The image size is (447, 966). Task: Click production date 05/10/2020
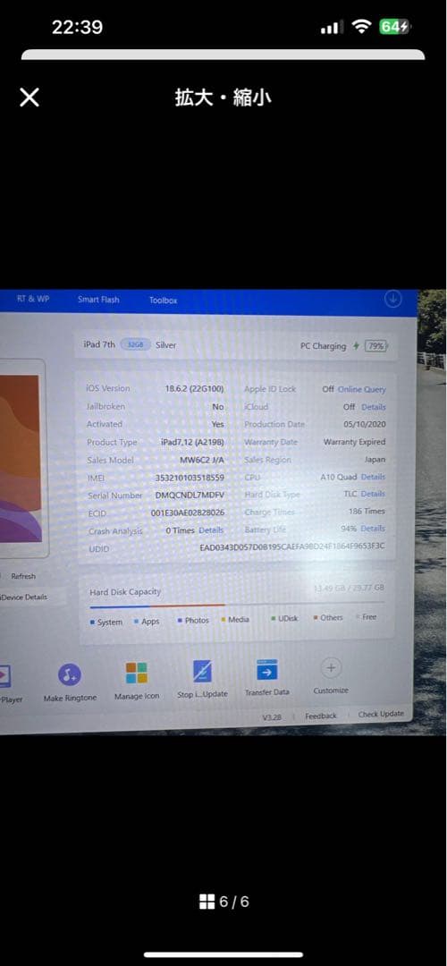click(365, 425)
